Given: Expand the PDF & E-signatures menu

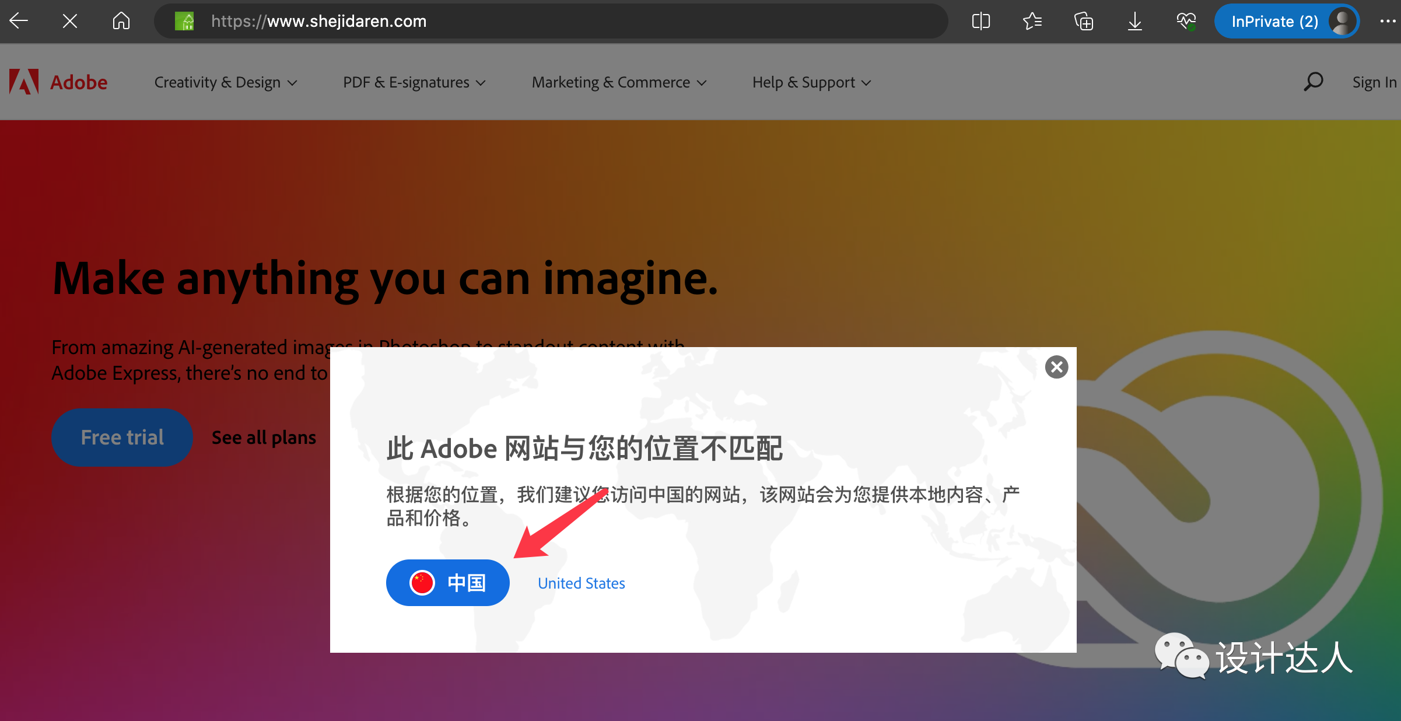Looking at the screenshot, I should point(414,82).
